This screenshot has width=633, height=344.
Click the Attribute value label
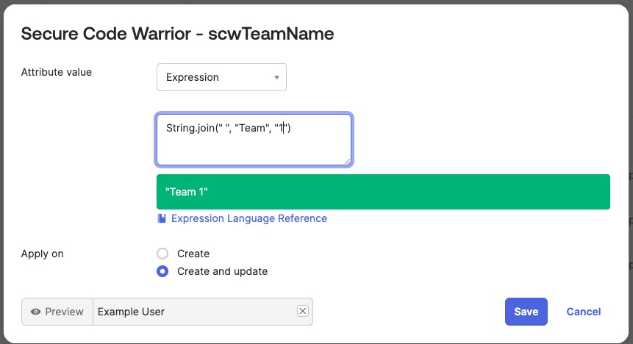57,72
